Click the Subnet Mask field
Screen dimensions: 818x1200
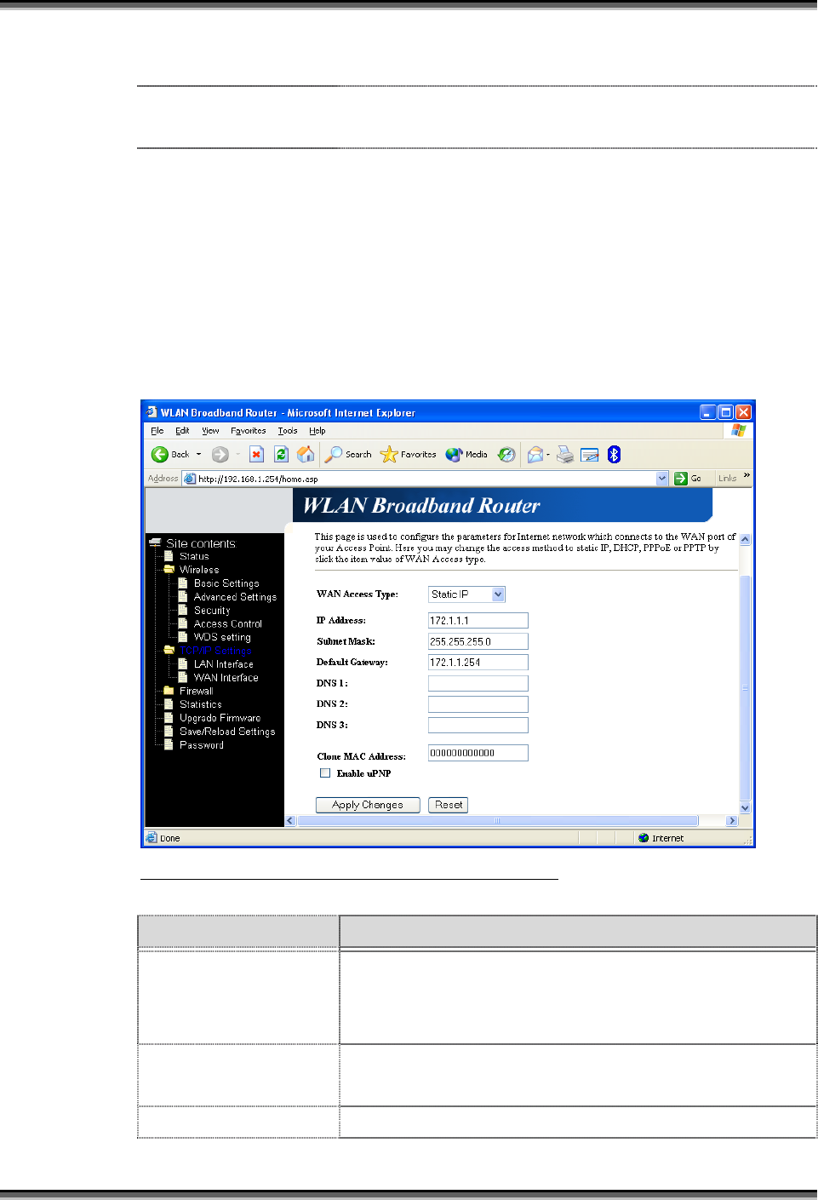coord(478,641)
